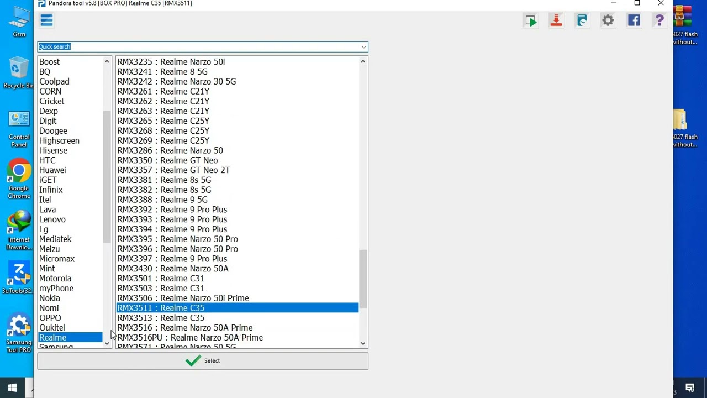
Task: Click brand list scroll down arrow
Action: [x=107, y=343]
